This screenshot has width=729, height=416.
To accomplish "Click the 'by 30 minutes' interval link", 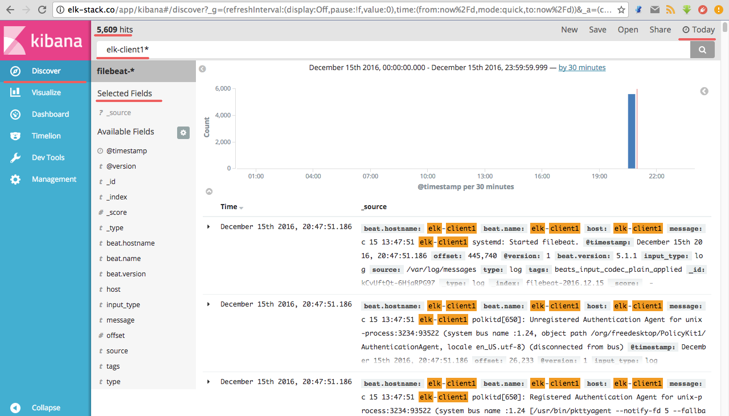I will coord(581,67).
